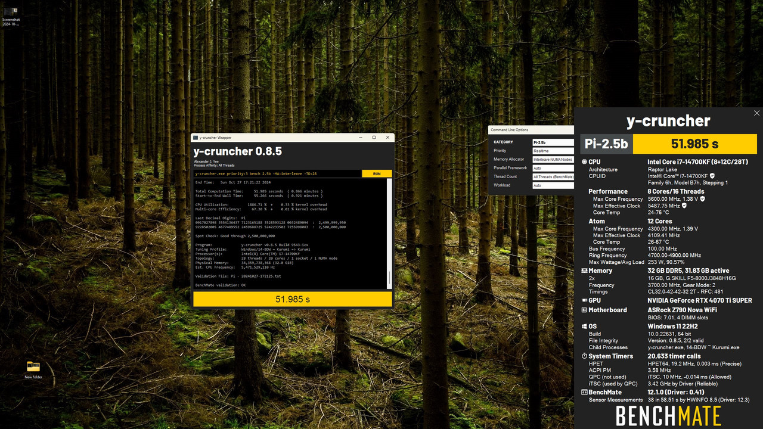
Task: Click the y-cruncher command line input field
Action: 277,173
